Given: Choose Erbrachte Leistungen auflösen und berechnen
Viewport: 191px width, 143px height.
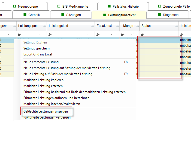Looking at the screenshot, I should pos(78,98).
